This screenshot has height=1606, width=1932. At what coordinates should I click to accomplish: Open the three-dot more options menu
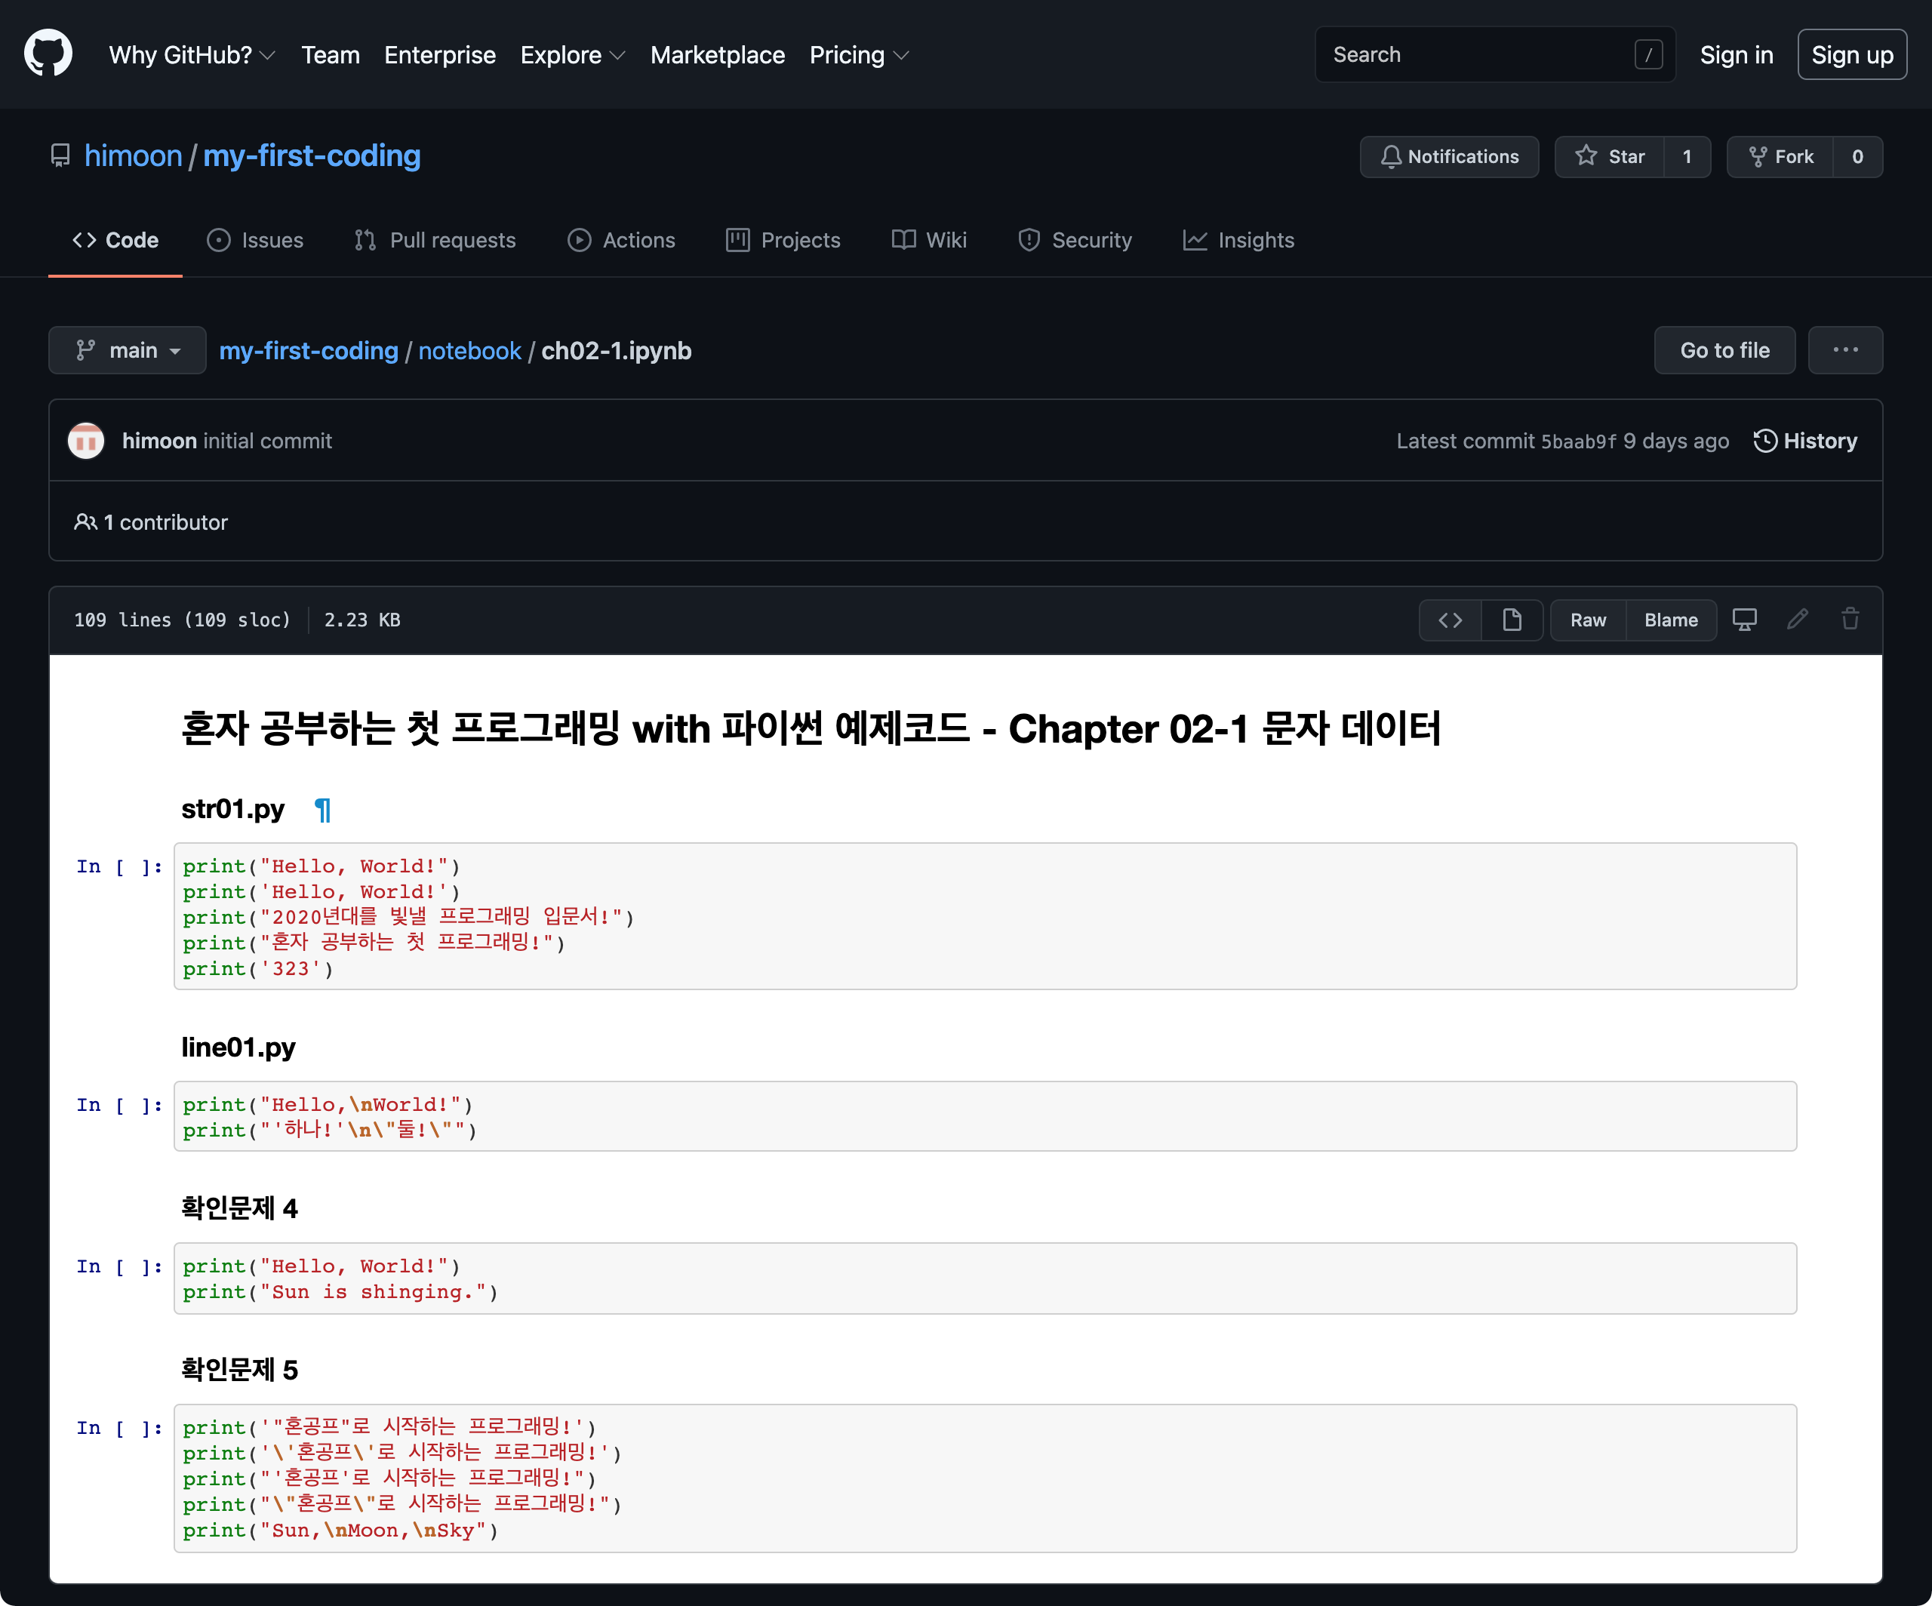(1844, 350)
